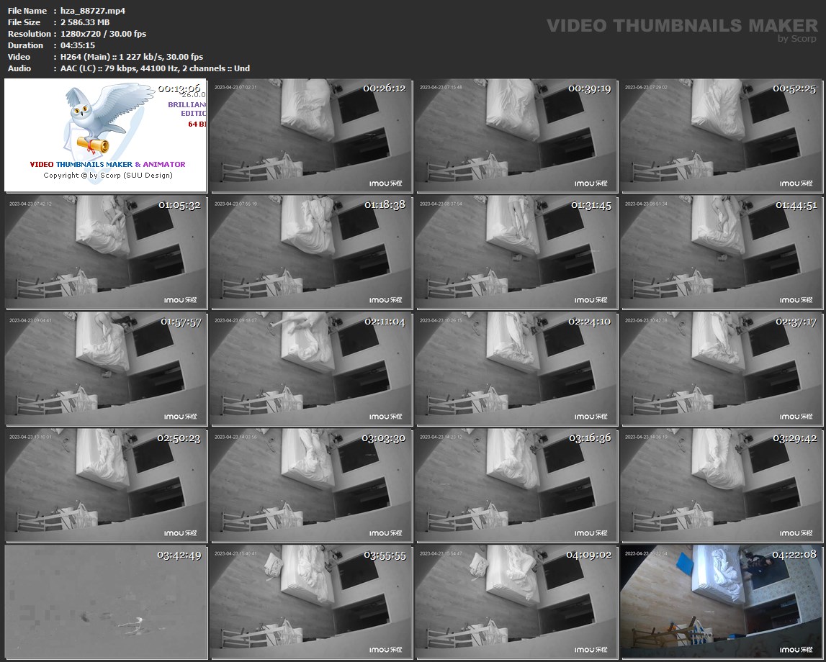826x662 pixels.
Task: Click the 'File Name' label
Action: (x=27, y=11)
